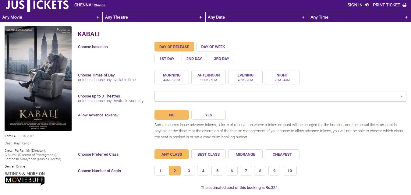411x195 pixels.
Task: Select Any Class preference
Action: 172,154
